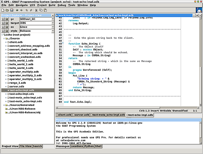Select test-meta_echo-impl.ads in the project tree

(26, 101)
